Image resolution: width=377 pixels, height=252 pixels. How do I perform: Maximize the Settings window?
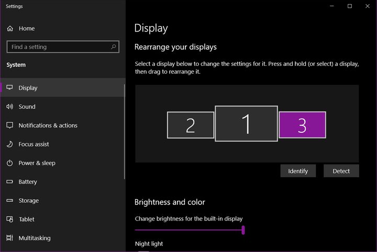click(x=350, y=6)
